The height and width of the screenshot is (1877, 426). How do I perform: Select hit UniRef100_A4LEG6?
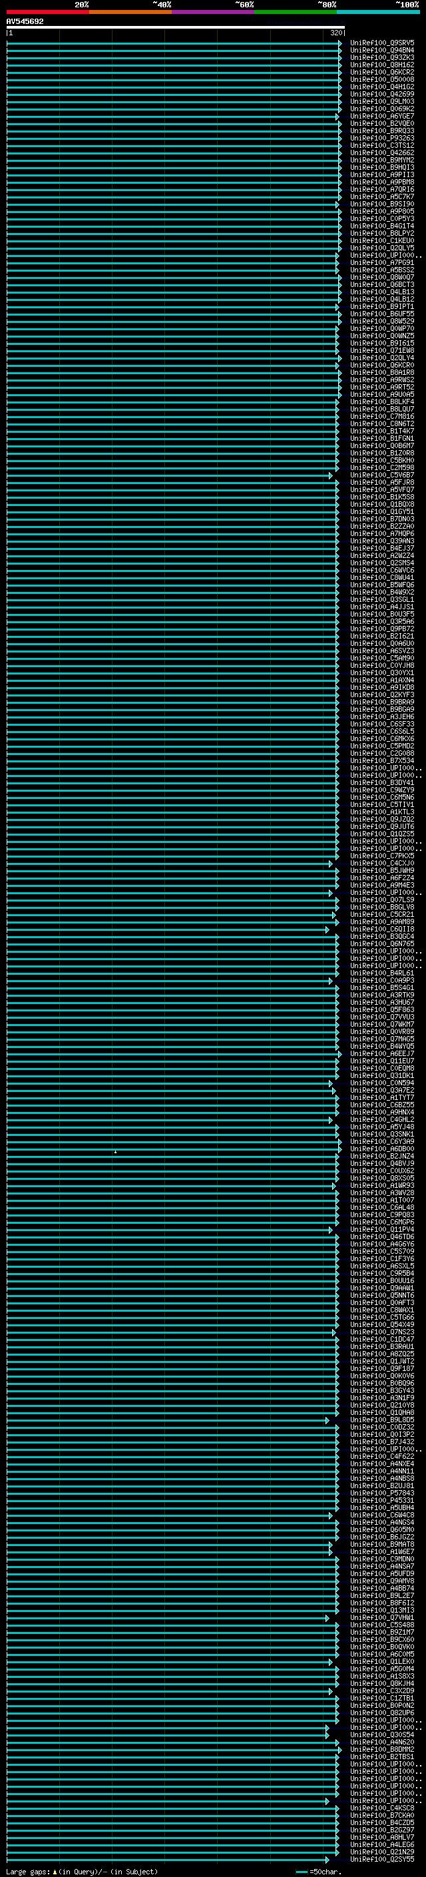pyautogui.click(x=382, y=1844)
